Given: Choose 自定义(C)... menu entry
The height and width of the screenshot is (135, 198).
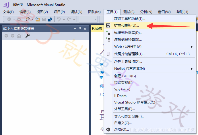Looking at the screenshot, I should tap(150, 123).
